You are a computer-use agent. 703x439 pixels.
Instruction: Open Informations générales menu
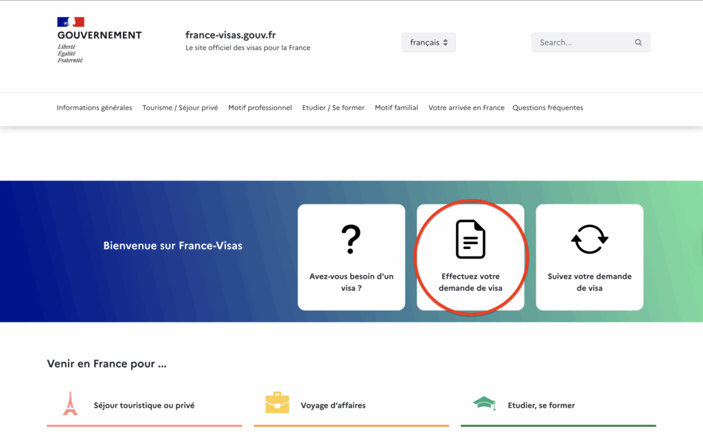94,108
